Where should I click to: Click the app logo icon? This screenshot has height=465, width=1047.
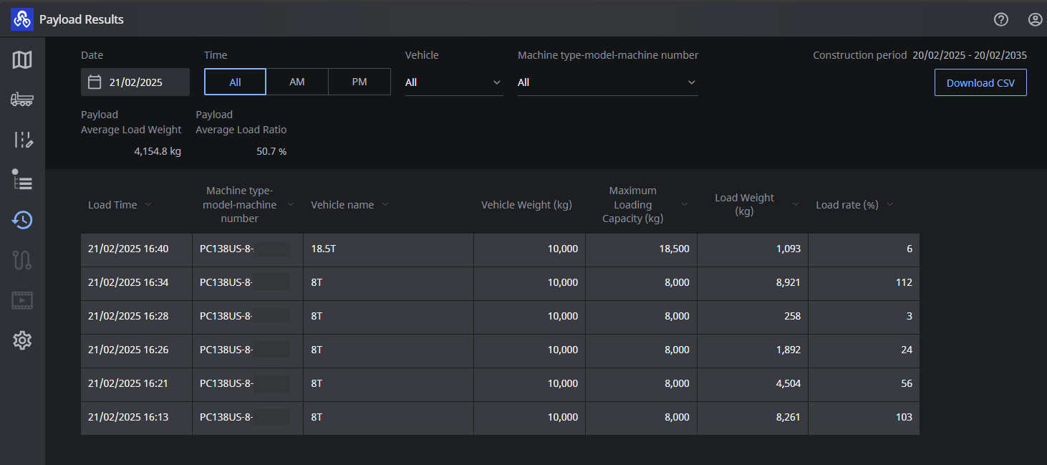click(22, 19)
